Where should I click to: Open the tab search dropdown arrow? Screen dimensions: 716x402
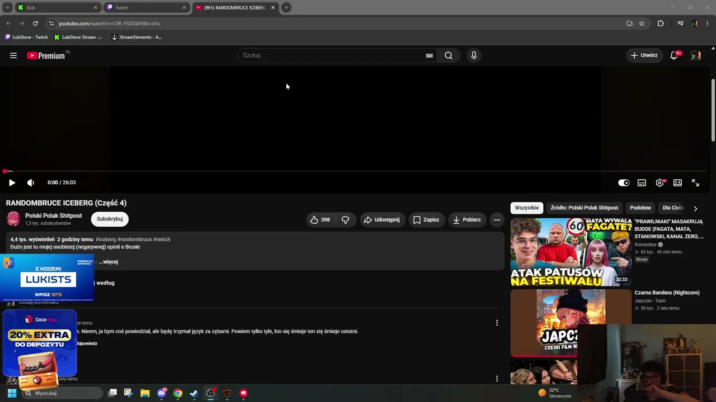(x=7, y=7)
